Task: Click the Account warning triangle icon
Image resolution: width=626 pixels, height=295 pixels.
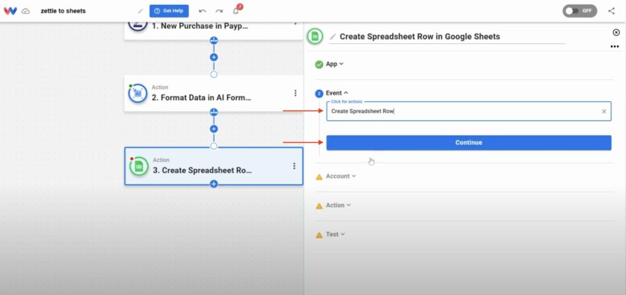Action: [x=319, y=177]
